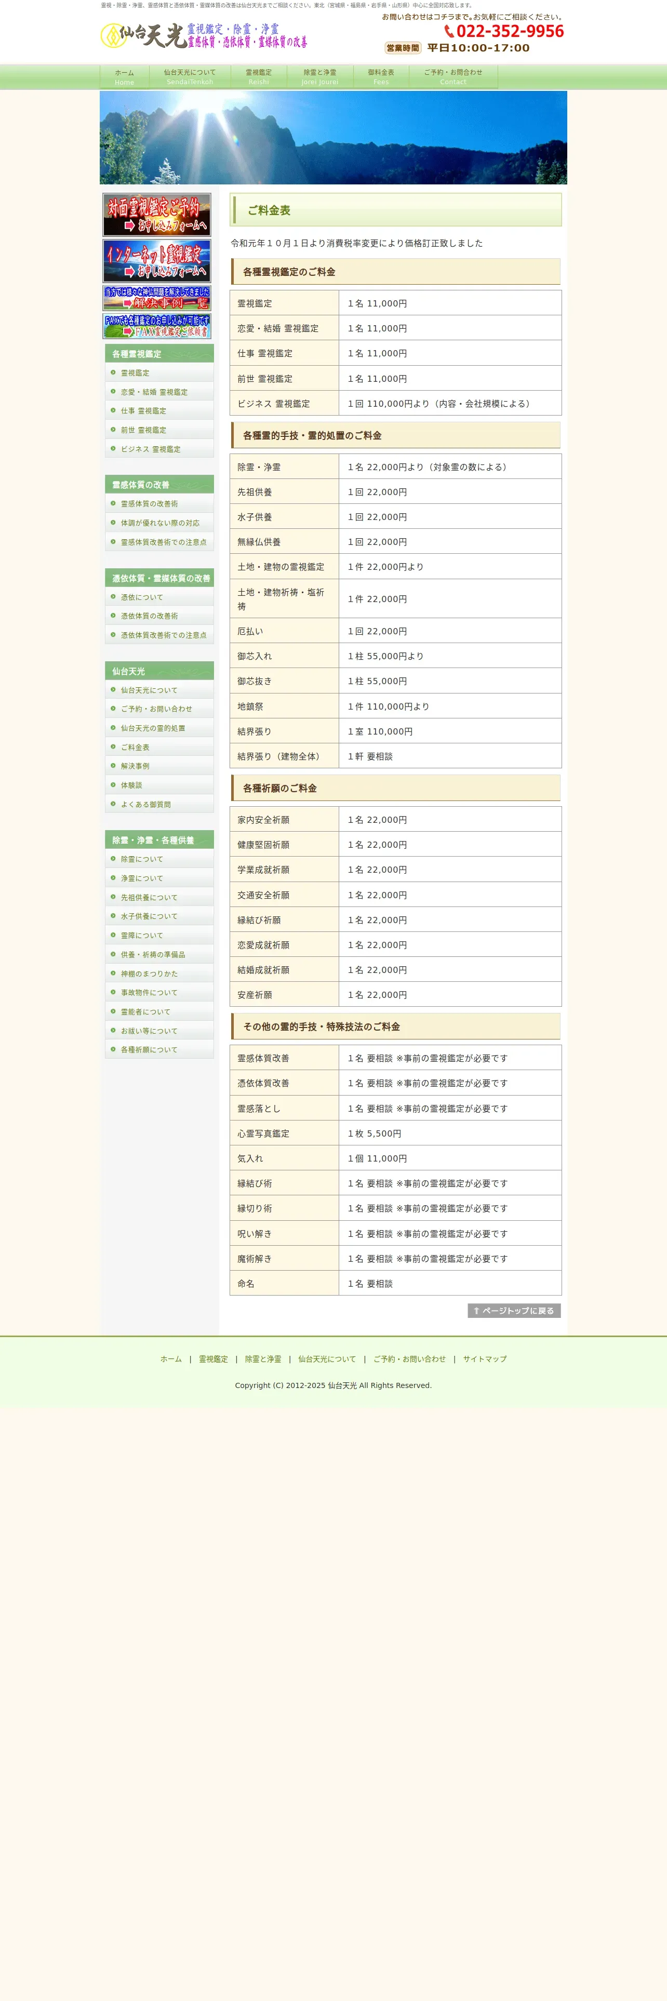
Task: Open sidebar link 体験談
Action: click(159, 785)
